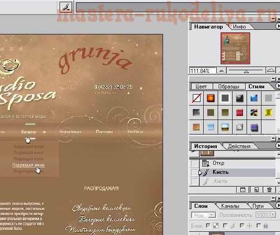Toggle lock all checkbox near padlock

coord(259,225)
